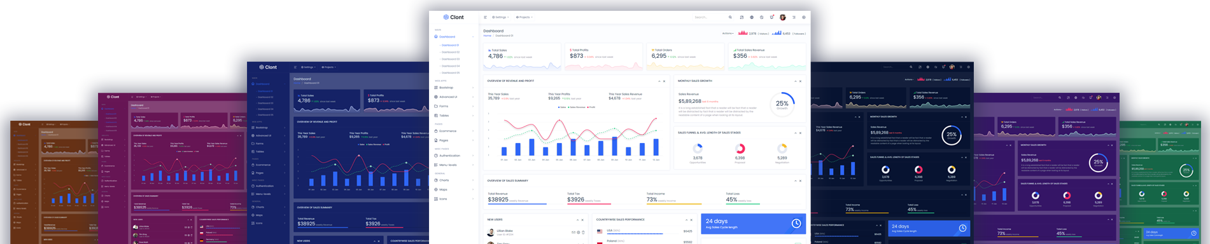Close Overview of Sales Summary panel, white dashboard

(800, 181)
